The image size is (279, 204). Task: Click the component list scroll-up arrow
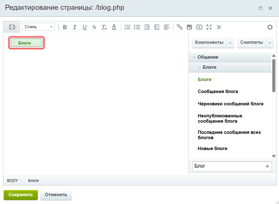tap(274, 56)
